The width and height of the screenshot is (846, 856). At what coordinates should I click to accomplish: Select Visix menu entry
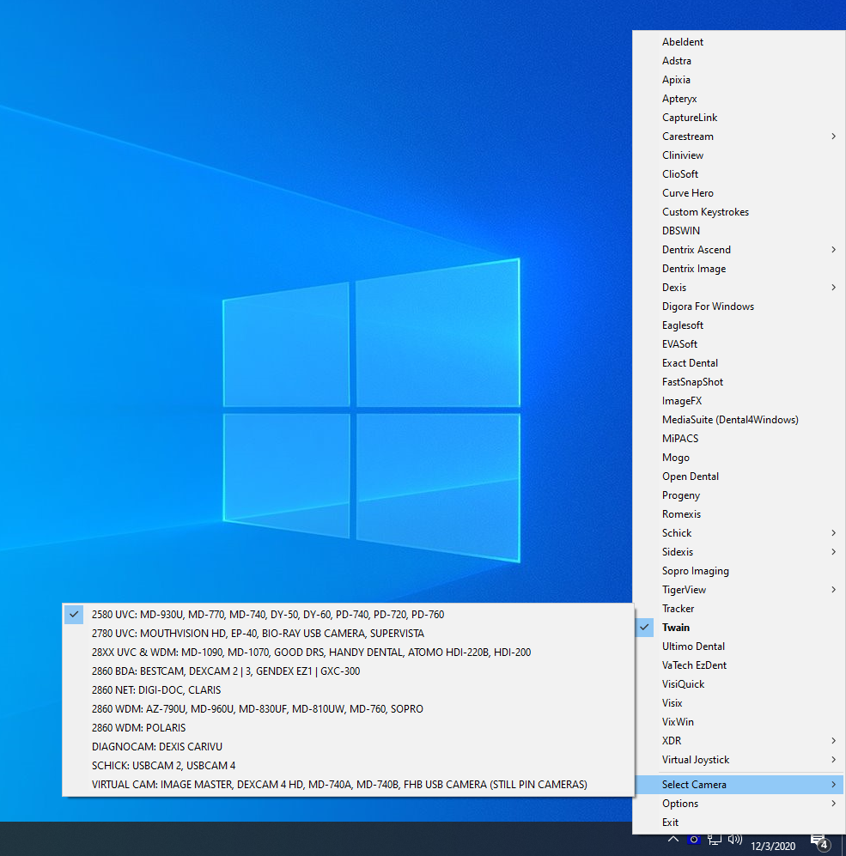[x=739, y=703]
